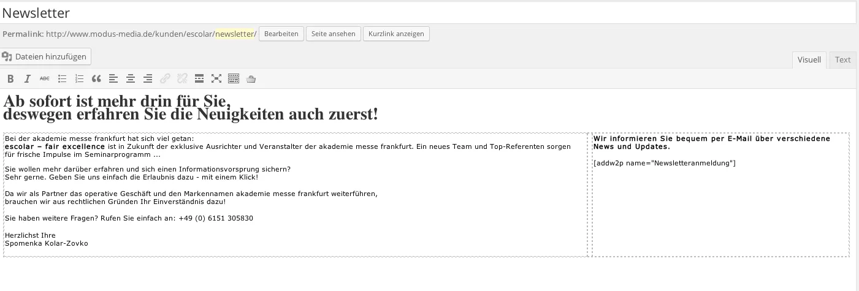Click Kurzlink anzeigen button
Viewport: 859px width, 291px height.
click(397, 34)
